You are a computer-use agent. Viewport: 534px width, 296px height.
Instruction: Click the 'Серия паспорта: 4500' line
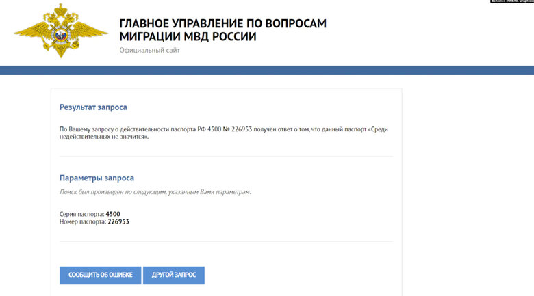coord(90,214)
